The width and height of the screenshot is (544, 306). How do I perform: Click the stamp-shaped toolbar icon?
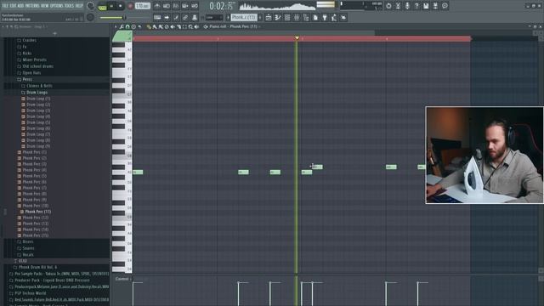click(x=195, y=17)
